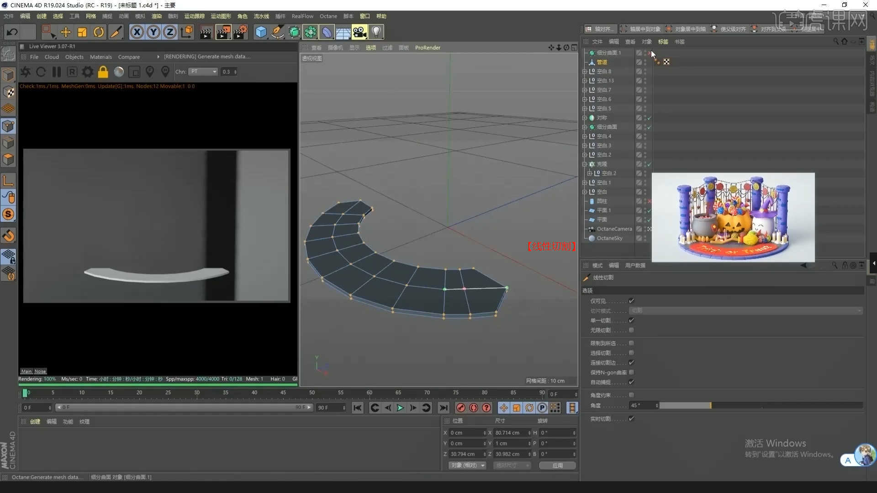This screenshot has width=877, height=493.
Task: Open the Chn PT dropdown
Action: pyautogui.click(x=203, y=72)
